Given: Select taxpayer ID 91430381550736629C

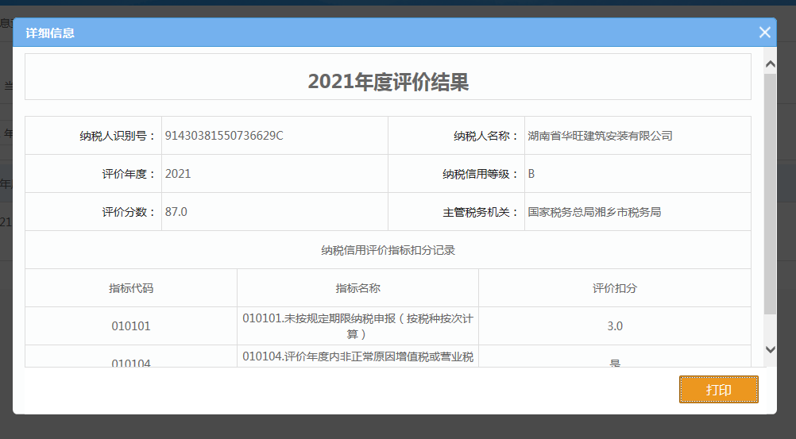Looking at the screenshot, I should 224,136.
